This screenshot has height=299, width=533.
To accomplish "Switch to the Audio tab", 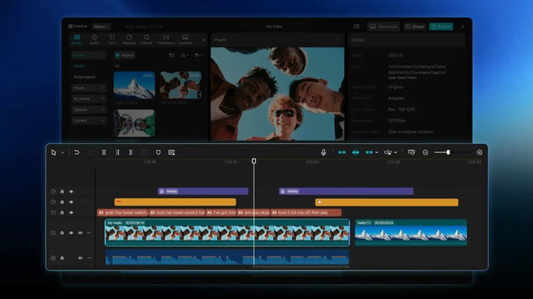I will pyautogui.click(x=94, y=39).
